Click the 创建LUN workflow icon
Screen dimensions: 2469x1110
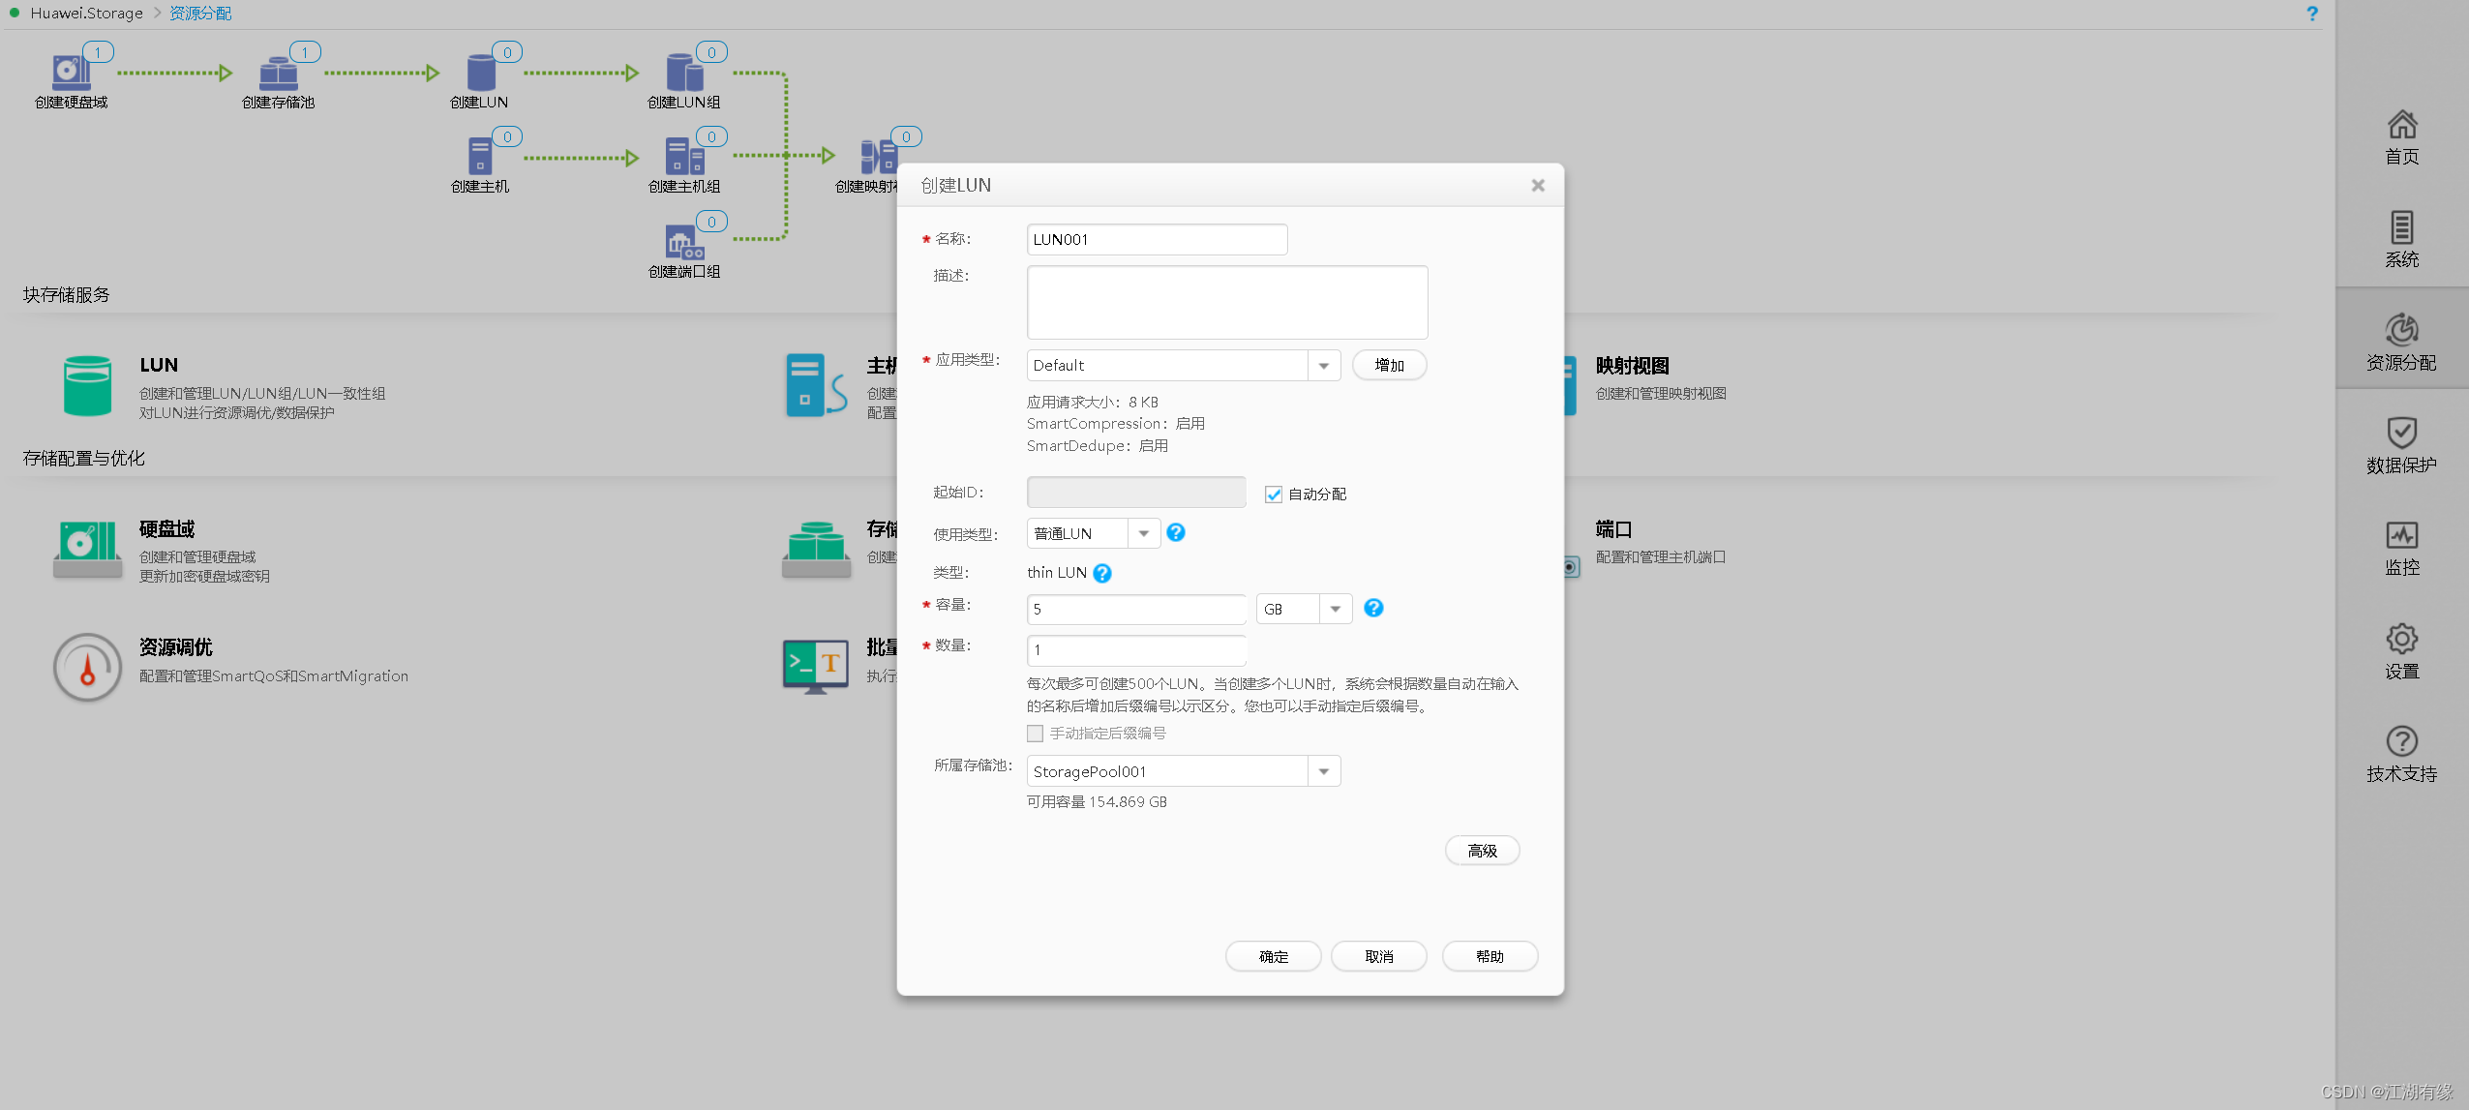coord(481,73)
